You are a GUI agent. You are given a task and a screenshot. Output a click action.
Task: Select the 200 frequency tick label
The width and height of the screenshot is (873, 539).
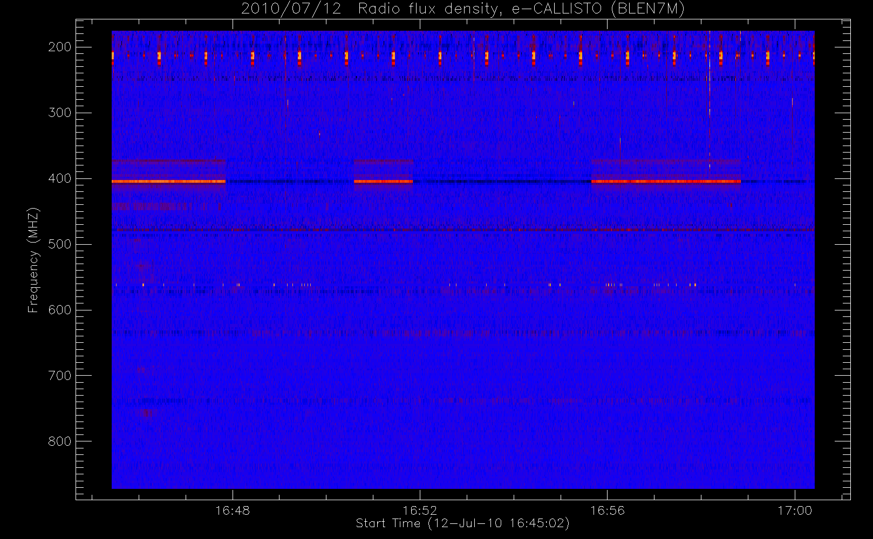pos(59,47)
